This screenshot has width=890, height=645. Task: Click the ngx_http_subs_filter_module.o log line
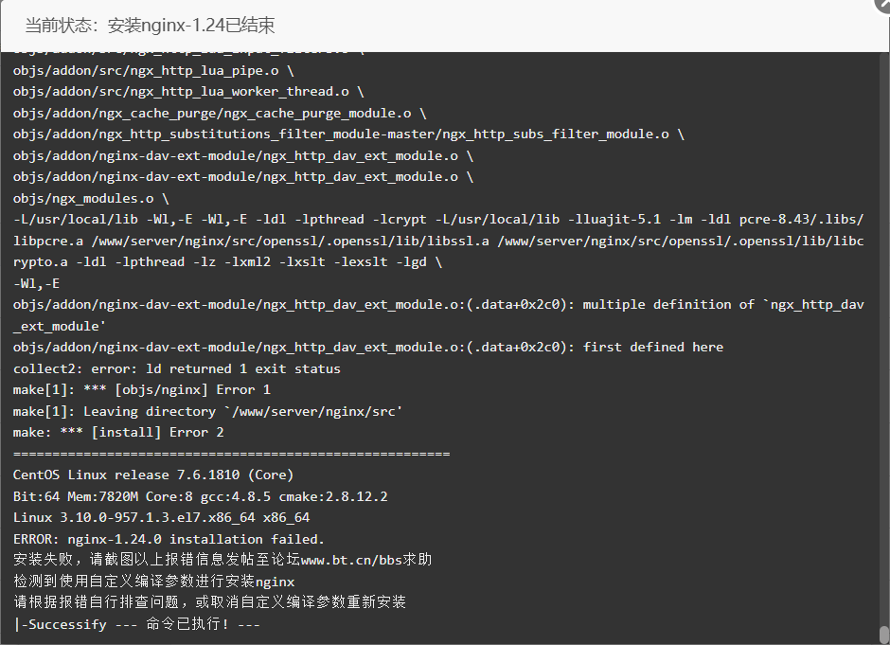pos(348,134)
